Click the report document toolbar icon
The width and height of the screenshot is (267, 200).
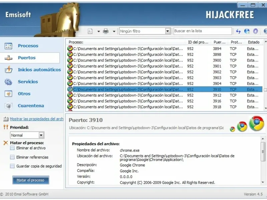pos(90,31)
